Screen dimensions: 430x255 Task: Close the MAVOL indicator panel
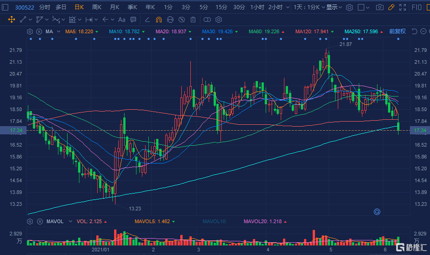(x=40, y=221)
